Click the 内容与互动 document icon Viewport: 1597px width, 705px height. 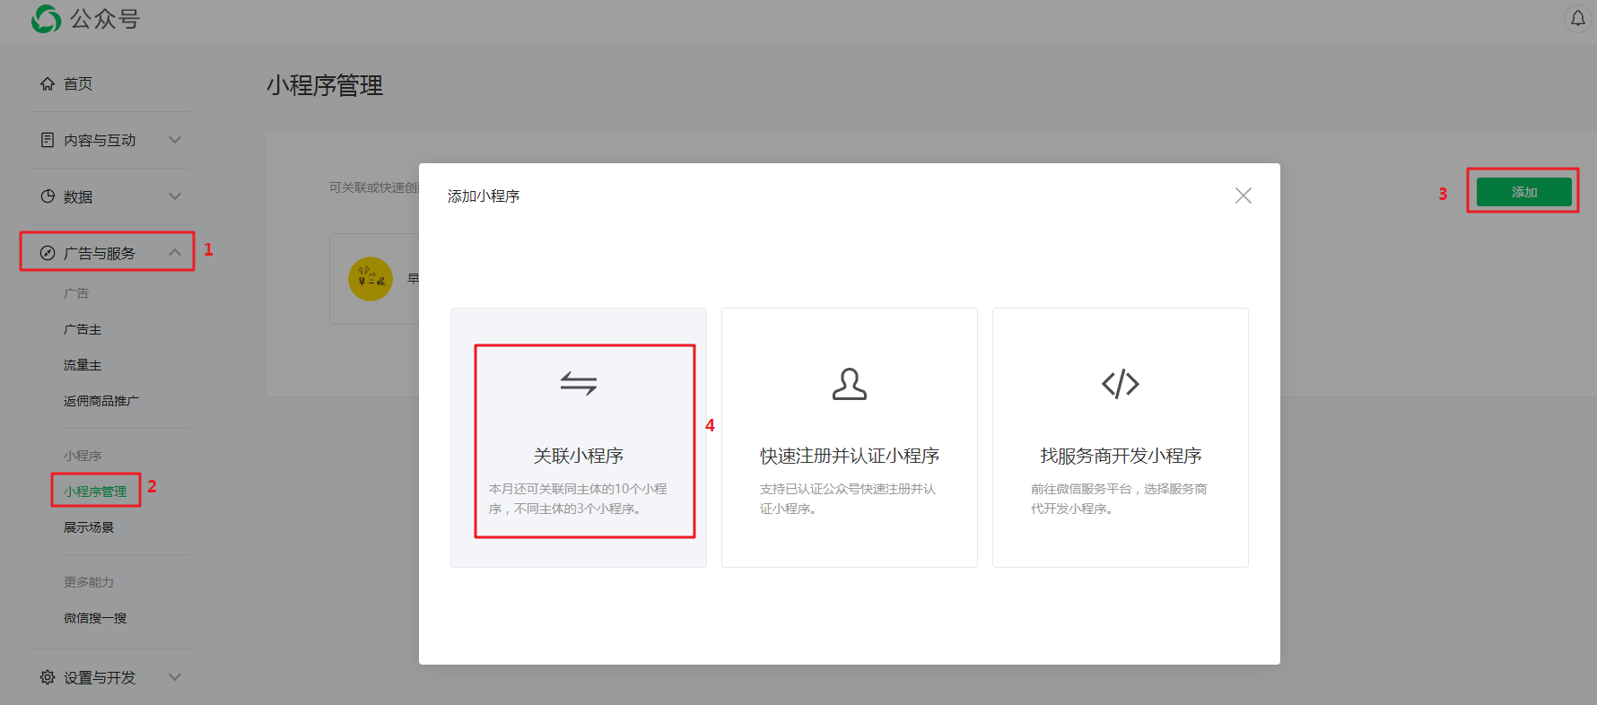(48, 140)
